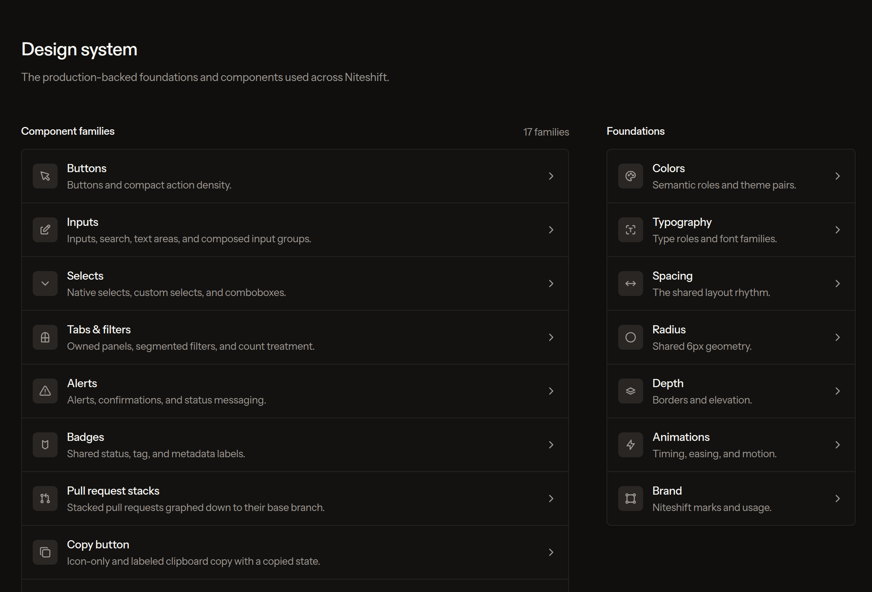
Task: Expand the Alerts row chevron
Action: tap(551, 391)
